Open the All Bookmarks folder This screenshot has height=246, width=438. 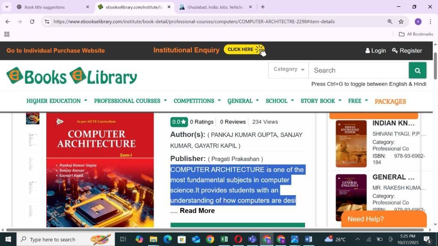point(416,34)
